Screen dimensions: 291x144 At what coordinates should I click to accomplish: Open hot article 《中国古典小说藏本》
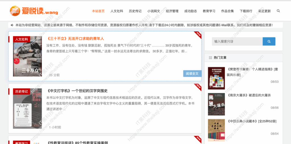pos(252,121)
